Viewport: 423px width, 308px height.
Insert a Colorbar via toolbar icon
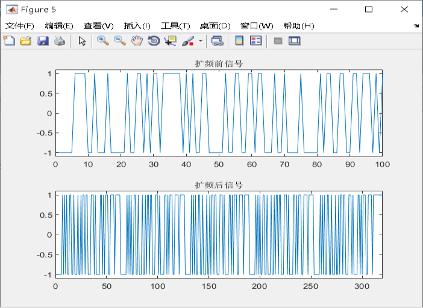[x=239, y=41]
